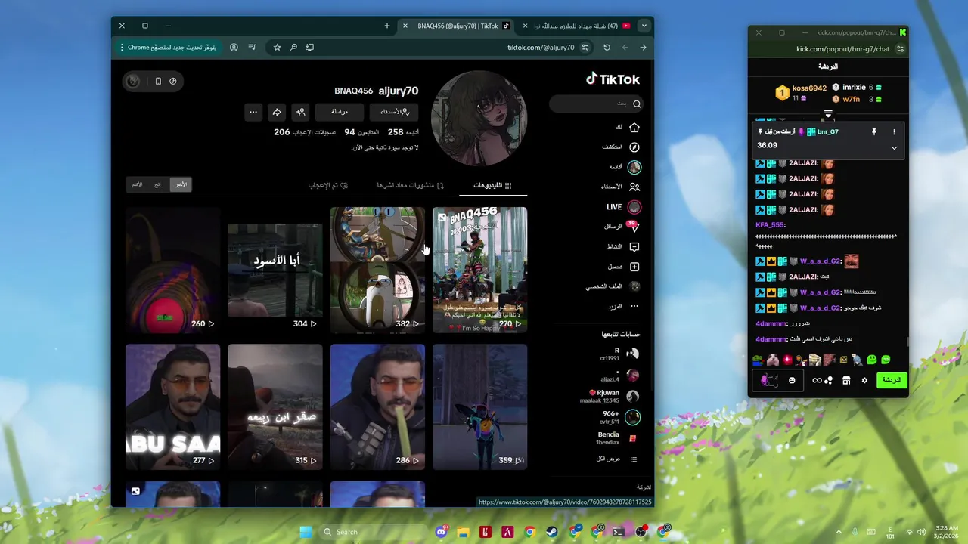Open the ABU SAA video with 277 plays
Viewport: 968px width, 544px height.
[x=172, y=406]
